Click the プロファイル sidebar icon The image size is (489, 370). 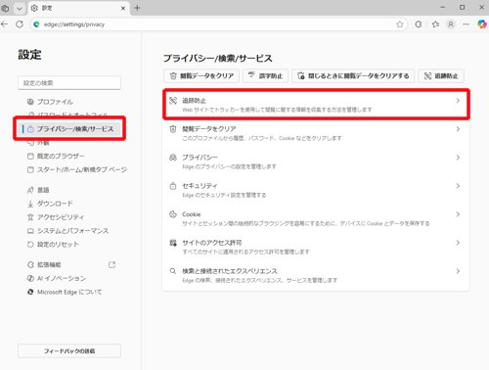(30, 102)
